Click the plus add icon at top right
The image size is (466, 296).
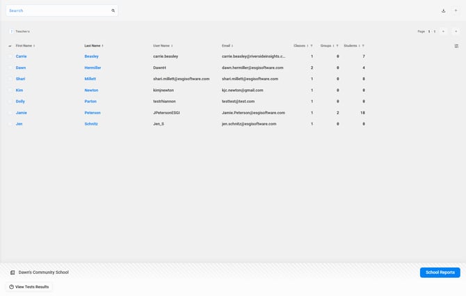click(x=456, y=11)
